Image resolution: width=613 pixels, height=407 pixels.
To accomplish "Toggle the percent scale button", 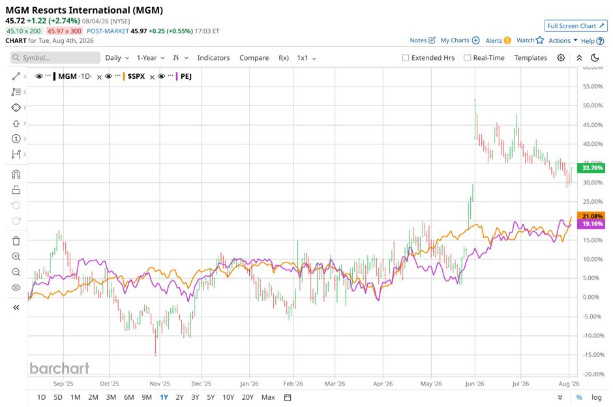I will [579, 397].
